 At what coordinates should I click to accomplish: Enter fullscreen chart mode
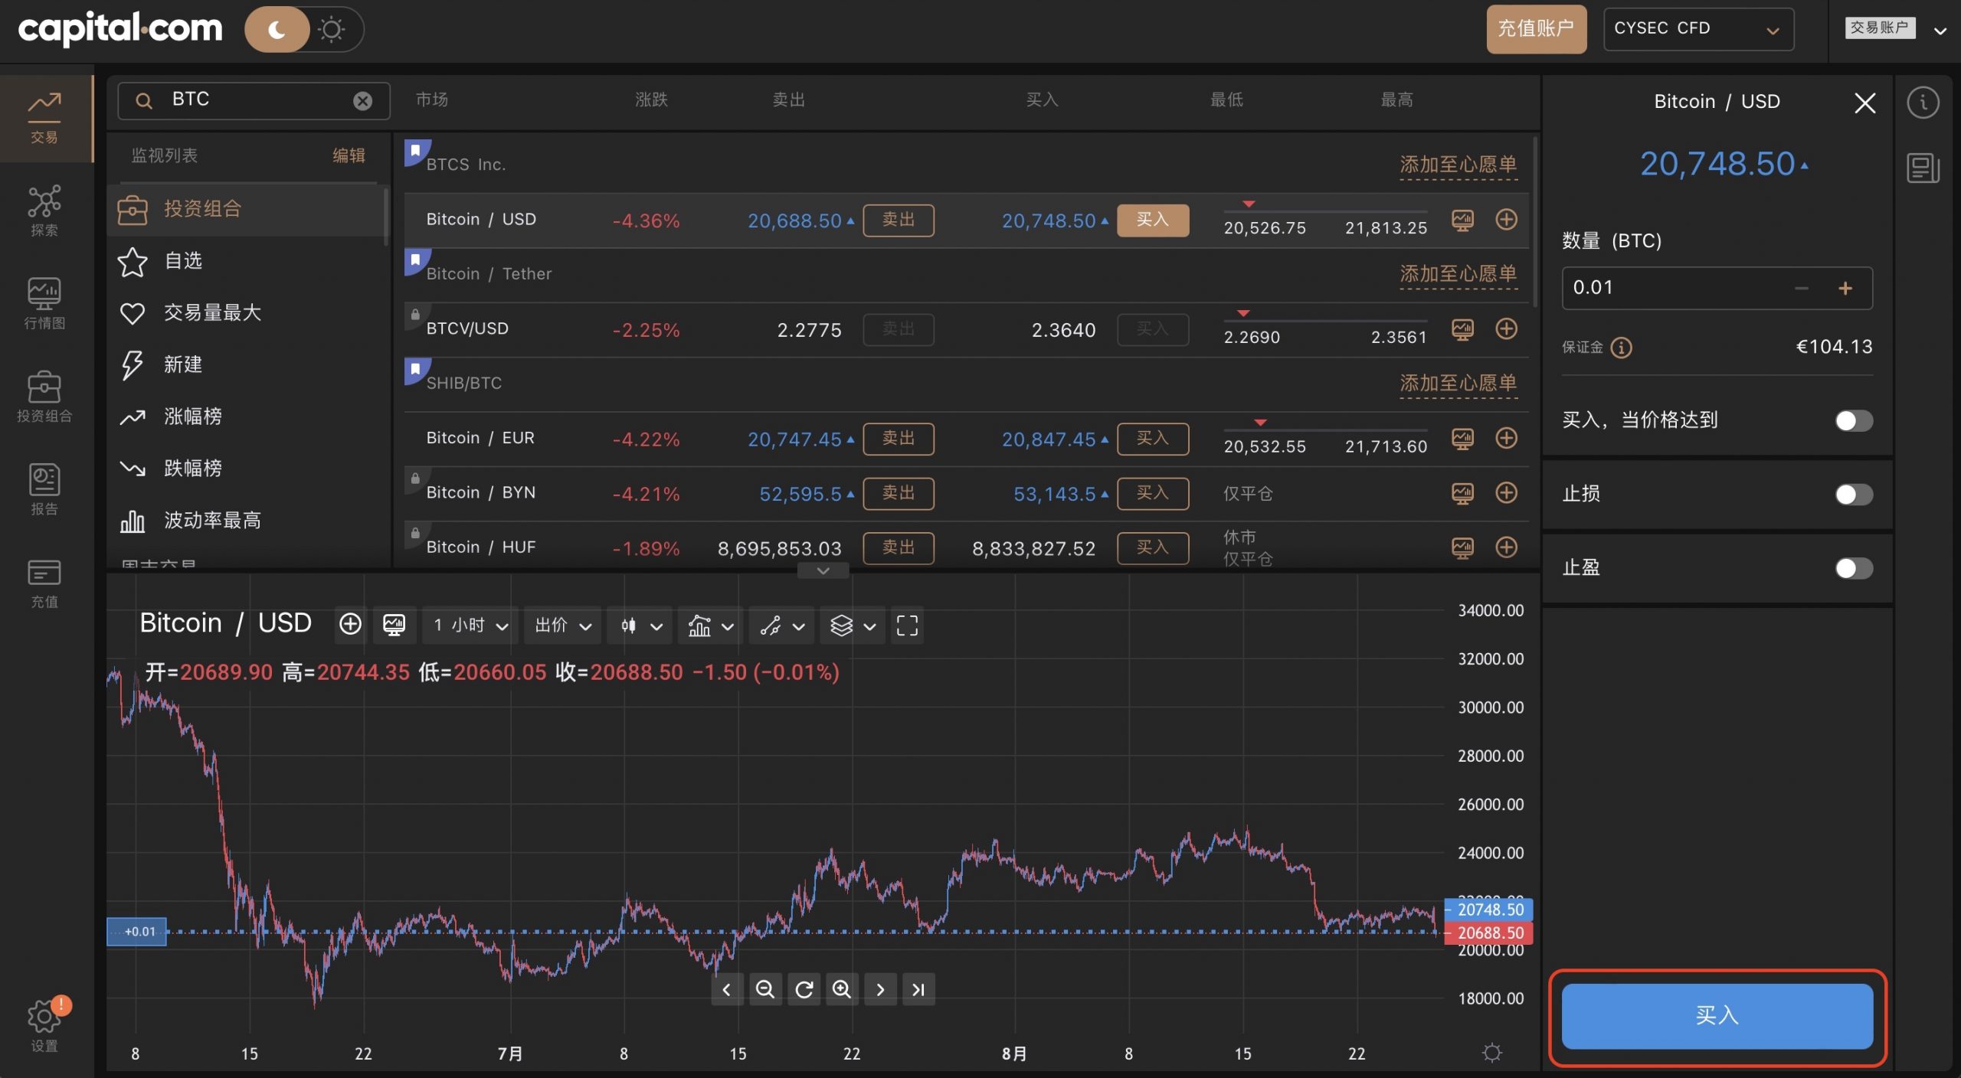point(907,626)
